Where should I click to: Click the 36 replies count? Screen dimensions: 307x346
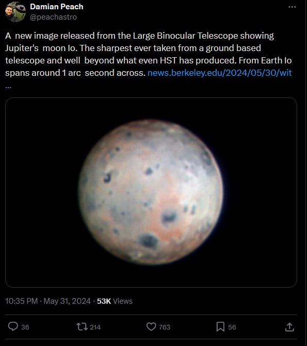pyautogui.click(x=25, y=327)
